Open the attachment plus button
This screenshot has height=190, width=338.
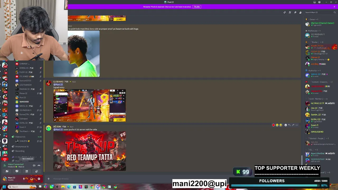click(x=48, y=179)
